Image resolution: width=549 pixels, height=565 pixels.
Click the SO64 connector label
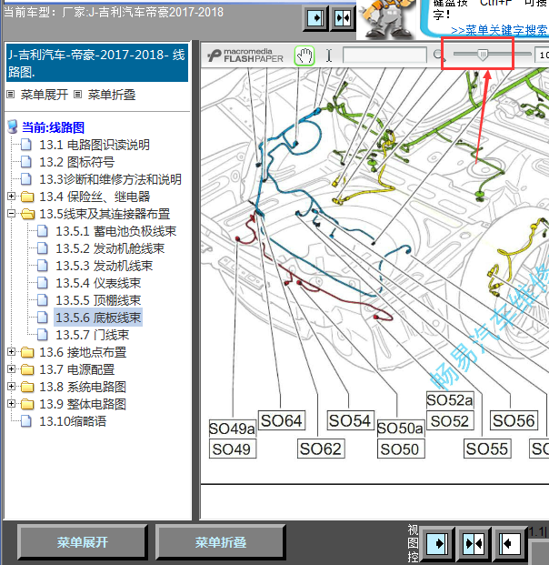coord(282,420)
